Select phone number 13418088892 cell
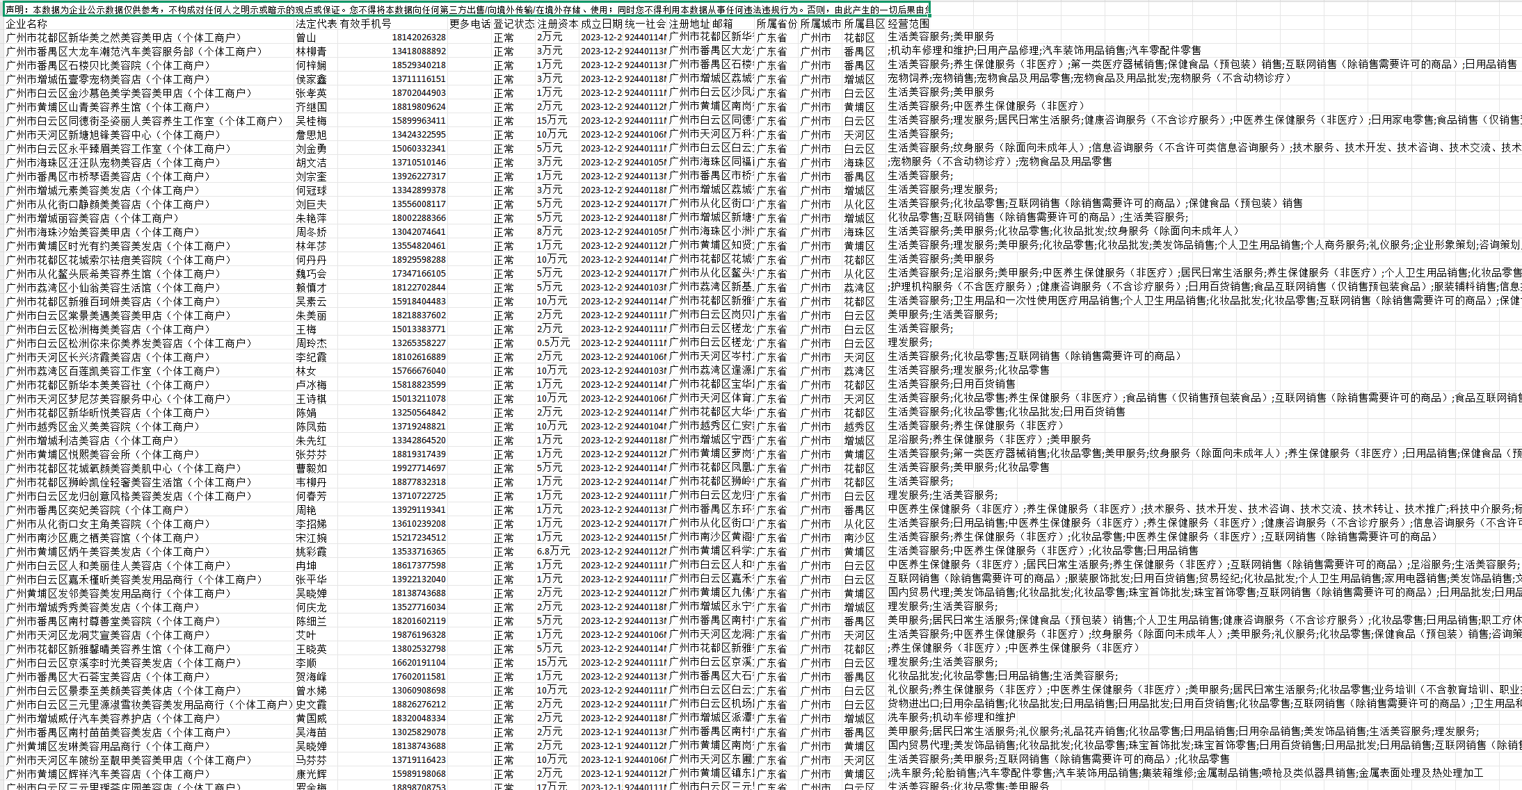The width and height of the screenshot is (1522, 790). pos(418,51)
